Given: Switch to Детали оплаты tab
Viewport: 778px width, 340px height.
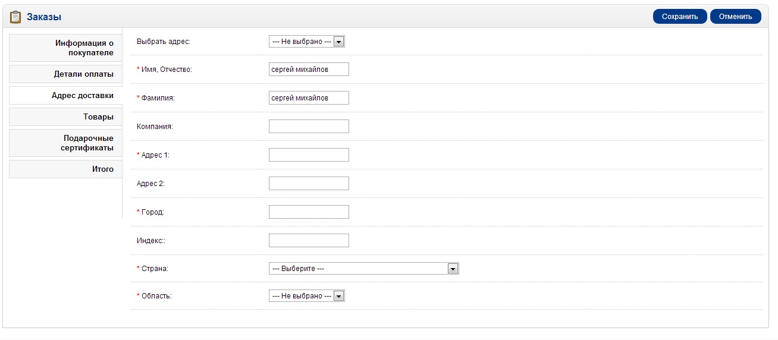Looking at the screenshot, I should [x=65, y=74].
